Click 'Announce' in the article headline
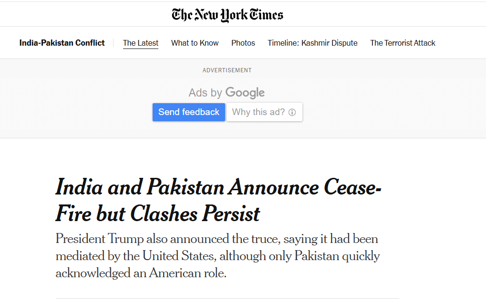This screenshot has width=486, height=301. [x=274, y=187]
